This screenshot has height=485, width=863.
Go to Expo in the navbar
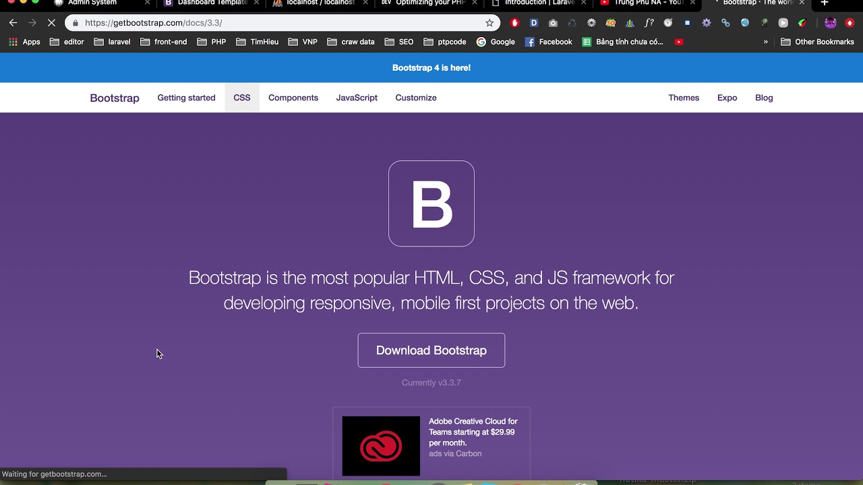pos(727,98)
